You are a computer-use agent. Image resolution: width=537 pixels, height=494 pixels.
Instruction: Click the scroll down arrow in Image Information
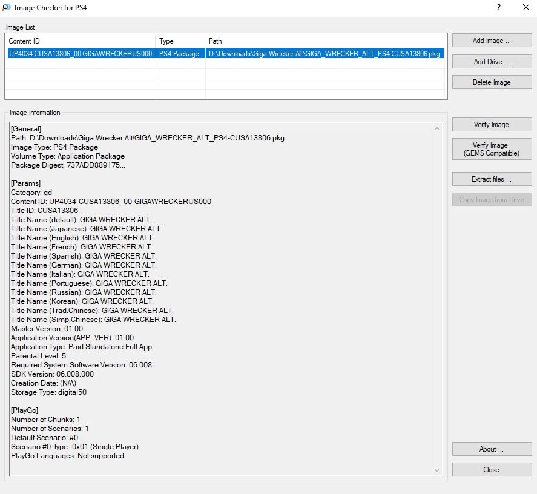[437, 470]
